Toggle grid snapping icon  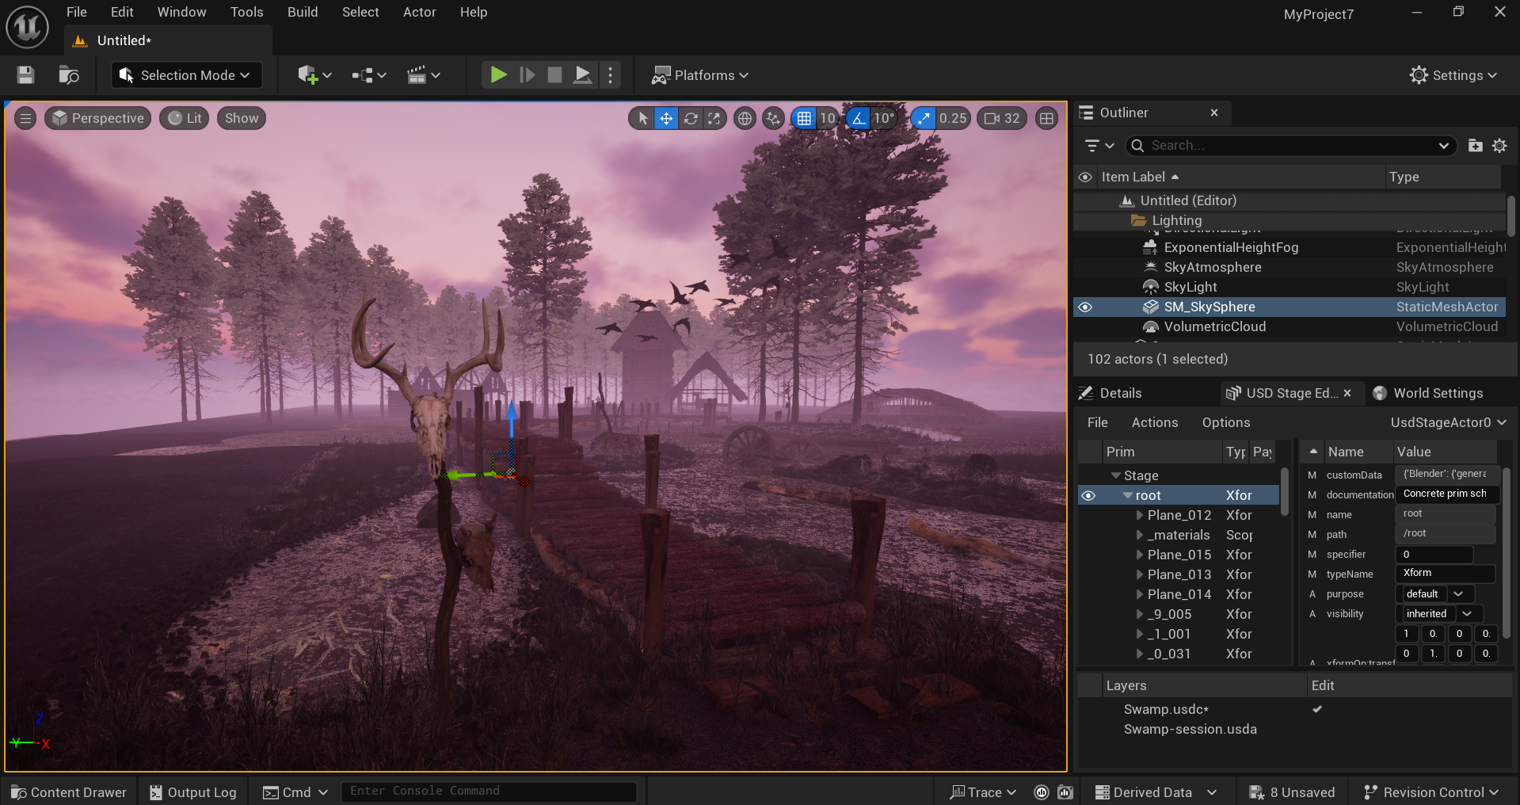pyautogui.click(x=804, y=118)
